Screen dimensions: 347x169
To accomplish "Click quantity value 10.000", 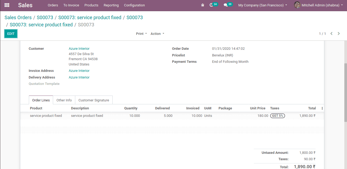I will point(135,116).
